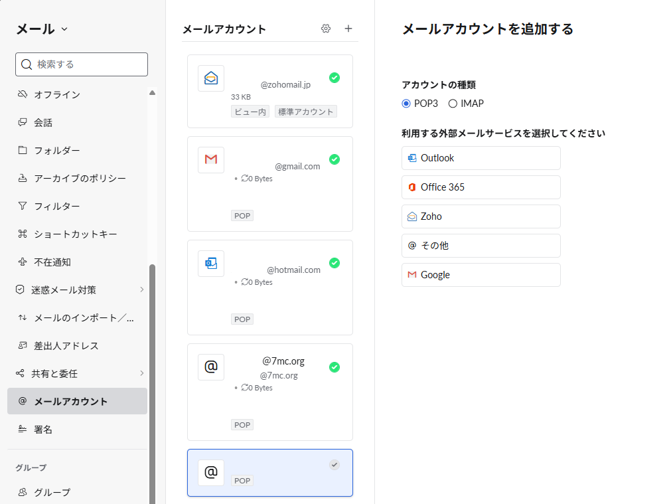Click the Hotmail account Outlook icon
Screen dimensions: 667x504
coord(211,264)
